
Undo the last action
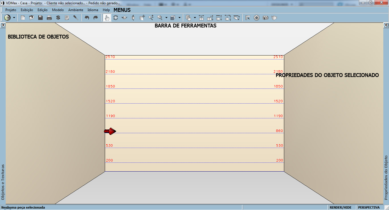[87, 18]
